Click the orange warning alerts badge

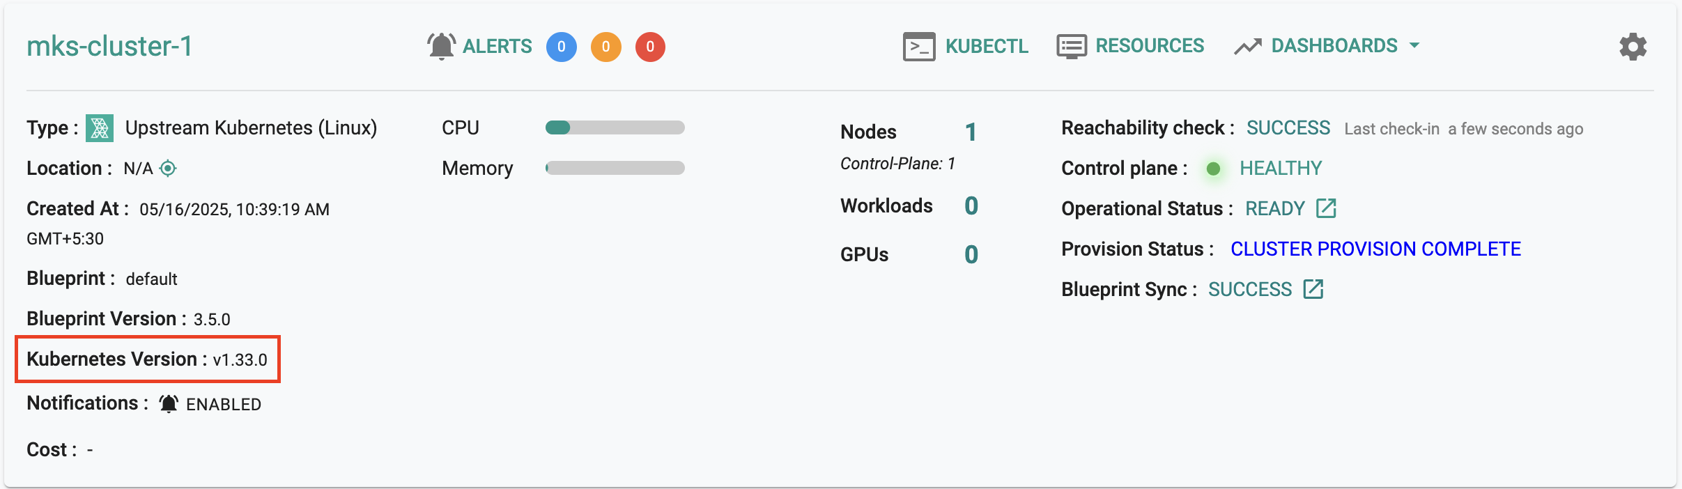click(606, 47)
